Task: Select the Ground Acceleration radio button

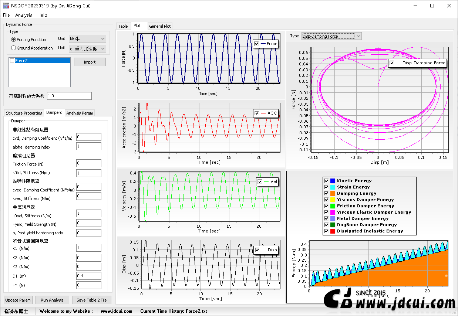Action: [14, 48]
